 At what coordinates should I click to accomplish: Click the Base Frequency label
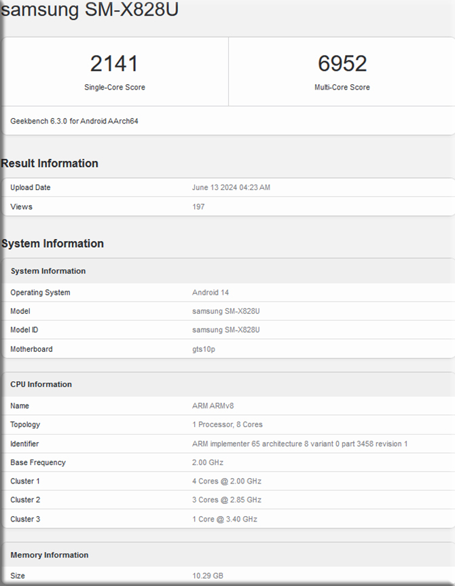click(38, 462)
